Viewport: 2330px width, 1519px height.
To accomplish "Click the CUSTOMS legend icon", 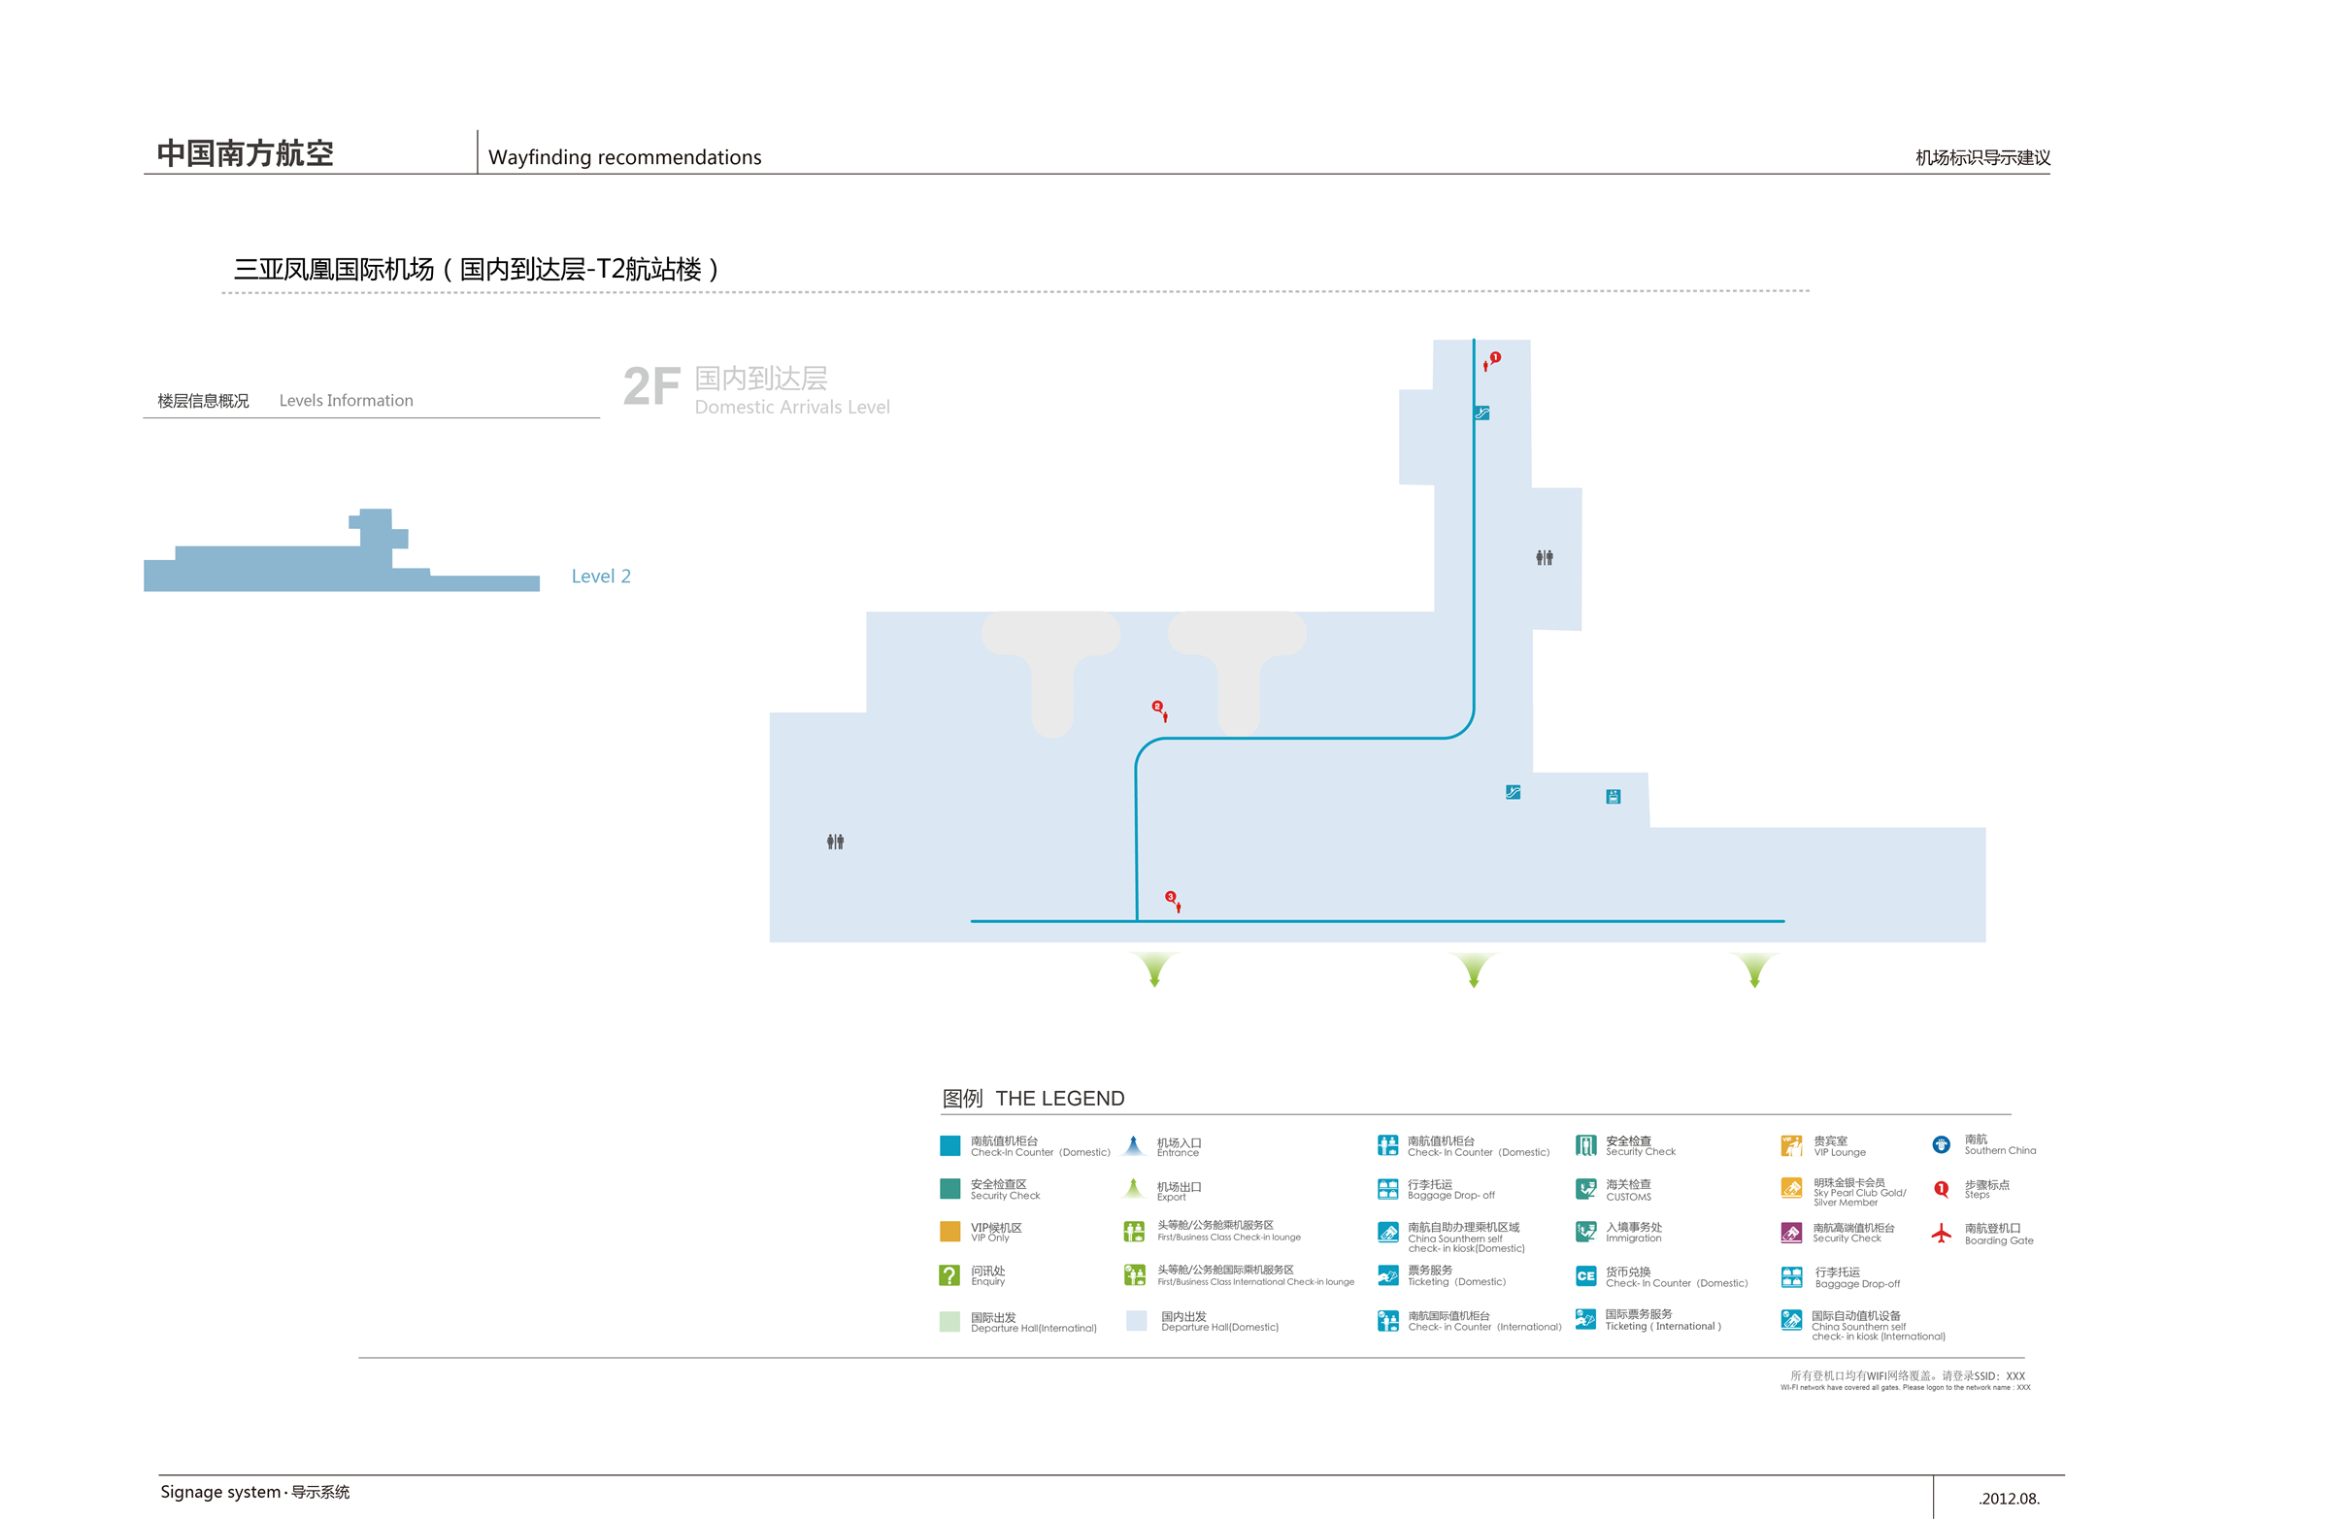I will [x=1586, y=1189].
